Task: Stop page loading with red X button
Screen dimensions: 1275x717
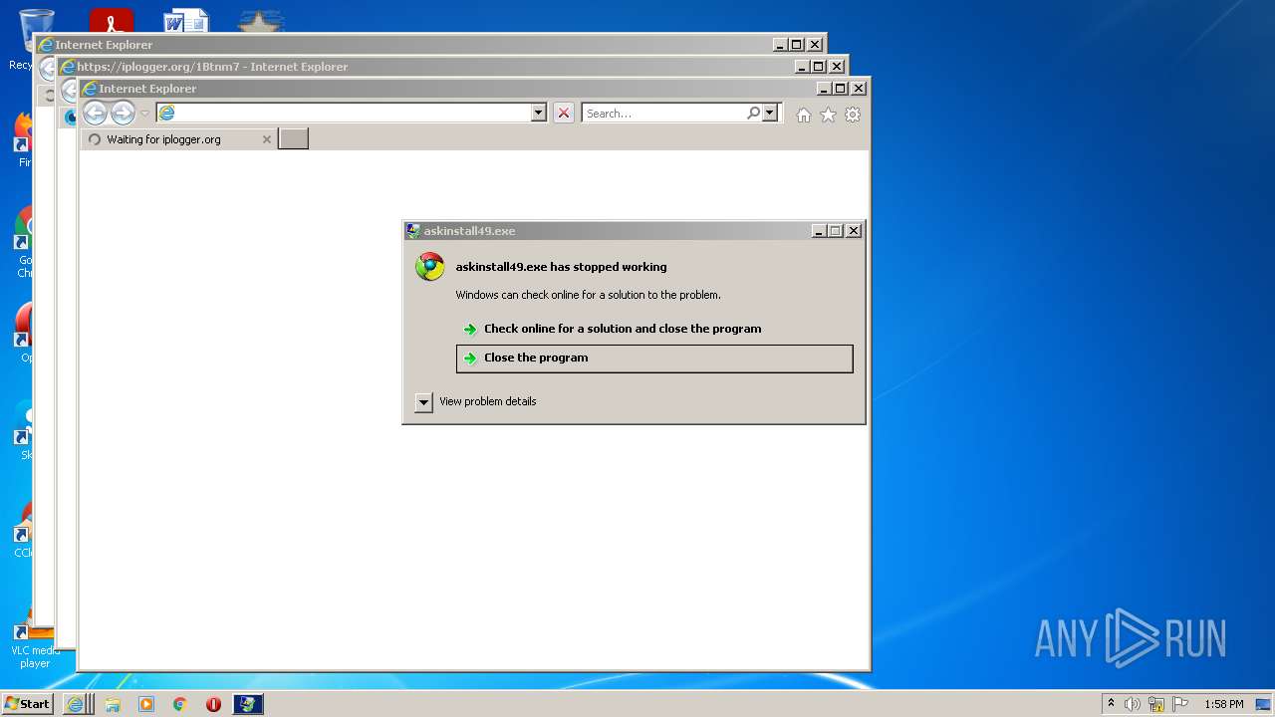Action: pyautogui.click(x=564, y=114)
